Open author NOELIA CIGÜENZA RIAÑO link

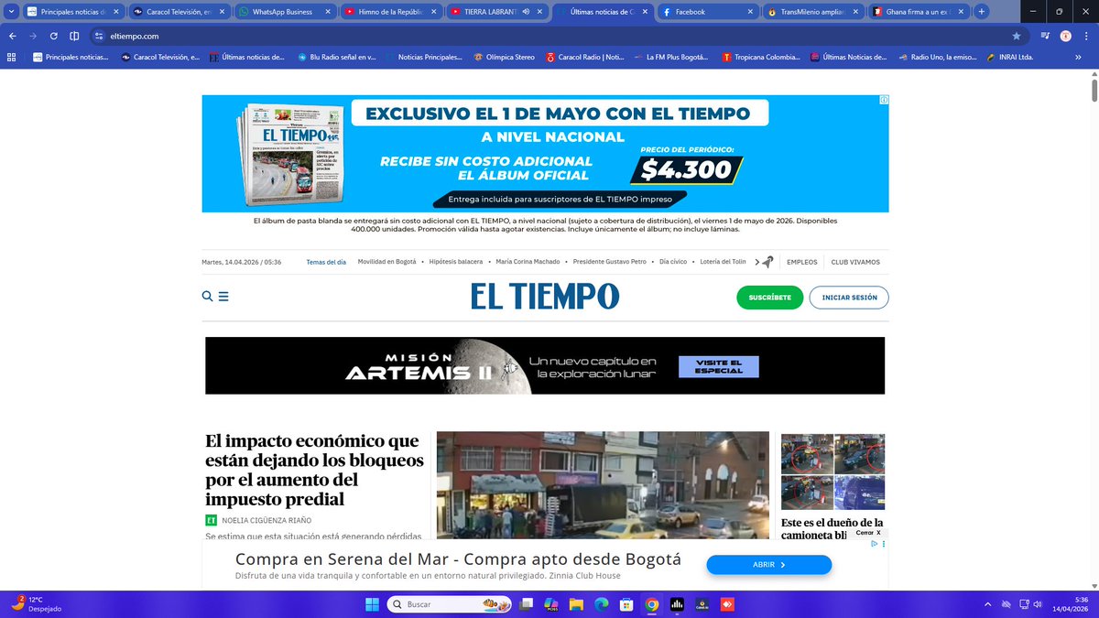pos(267,520)
